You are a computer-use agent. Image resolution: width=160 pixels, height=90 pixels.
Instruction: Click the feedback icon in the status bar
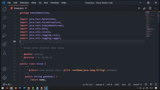pyautogui.click(x=151, y=84)
